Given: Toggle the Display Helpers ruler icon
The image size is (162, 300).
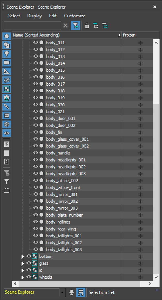Looking at the screenshot, I should point(7,71).
